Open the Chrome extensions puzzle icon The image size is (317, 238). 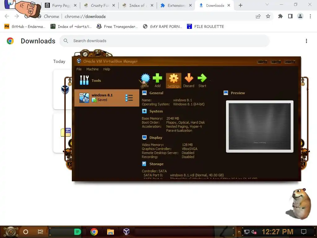point(280,16)
